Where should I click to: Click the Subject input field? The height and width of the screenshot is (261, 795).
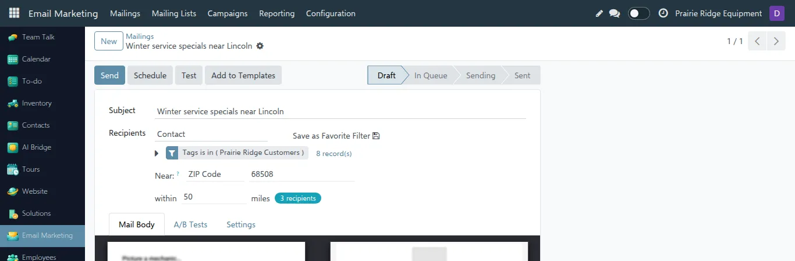tap(340, 111)
